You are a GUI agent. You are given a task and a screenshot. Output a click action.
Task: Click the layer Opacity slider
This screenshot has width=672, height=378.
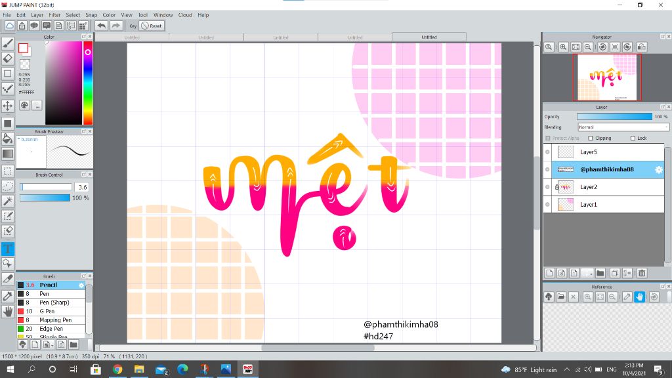614,117
